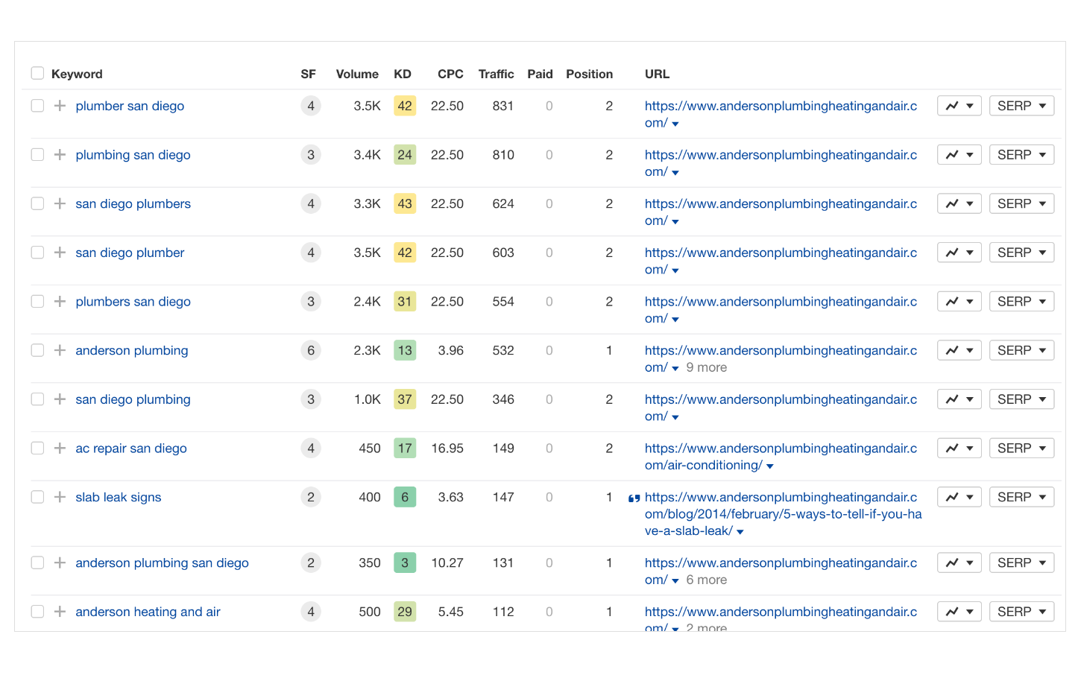Viewport: 1081px width, 675px height.
Task: Open SERP dropdown for plumbing san diego
Action: (x=1021, y=155)
